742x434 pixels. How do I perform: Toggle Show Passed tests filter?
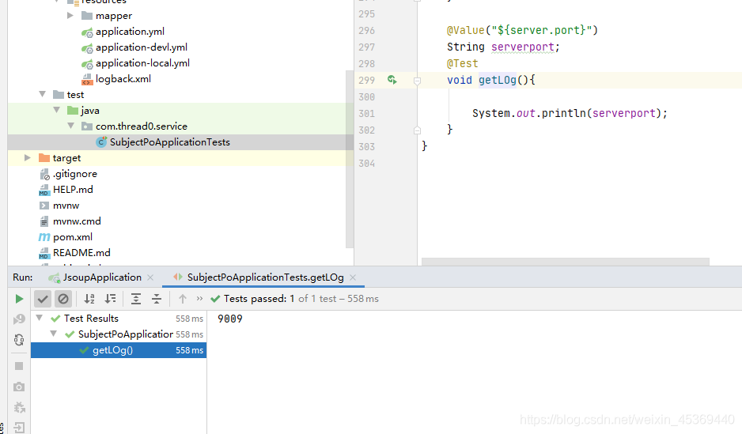point(43,299)
